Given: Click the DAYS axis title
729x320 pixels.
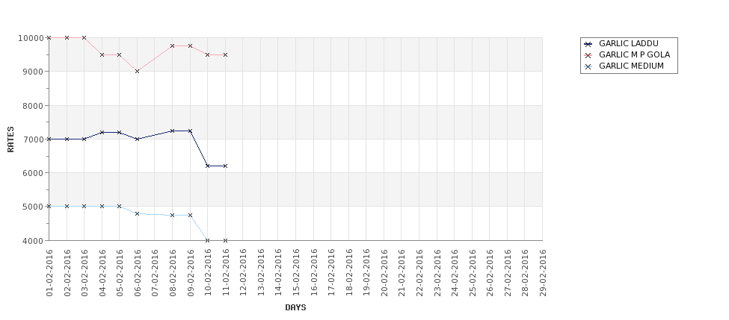Looking at the screenshot, I should click(x=295, y=307).
